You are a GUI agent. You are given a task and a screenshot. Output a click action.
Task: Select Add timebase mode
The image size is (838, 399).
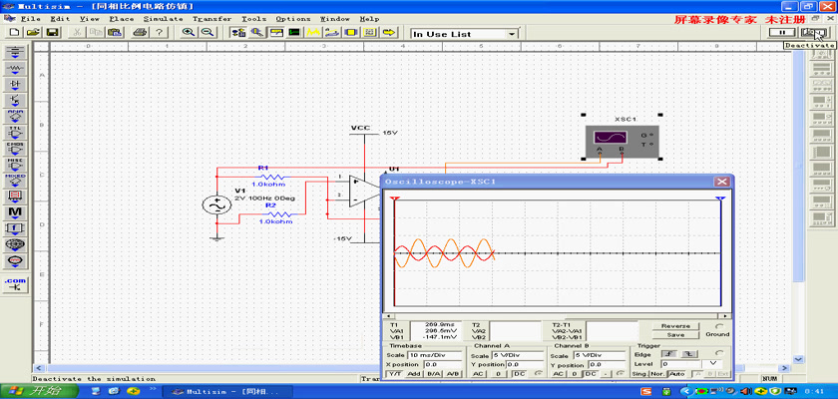[414, 374]
